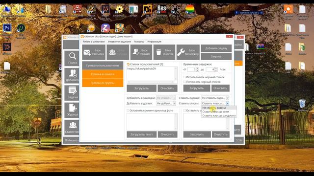Enable Пополнять черный список checkbox
314x176 pixels.
coord(184,82)
